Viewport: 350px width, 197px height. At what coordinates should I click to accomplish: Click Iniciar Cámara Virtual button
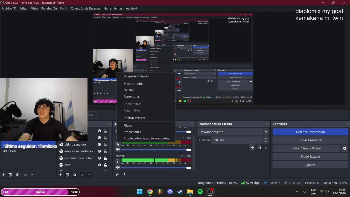pos(306,148)
